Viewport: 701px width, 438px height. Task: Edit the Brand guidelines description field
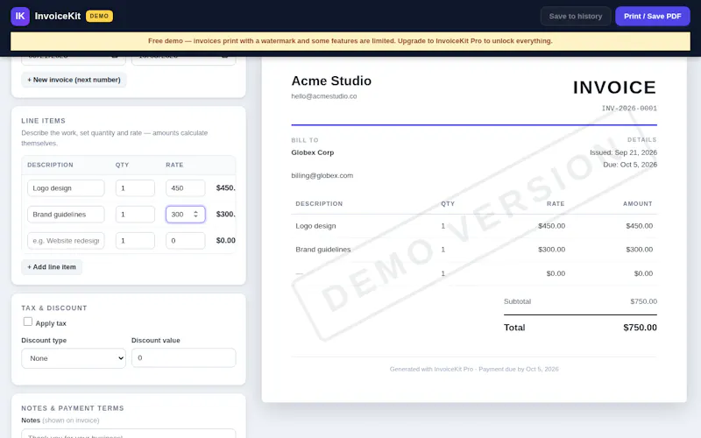point(66,215)
